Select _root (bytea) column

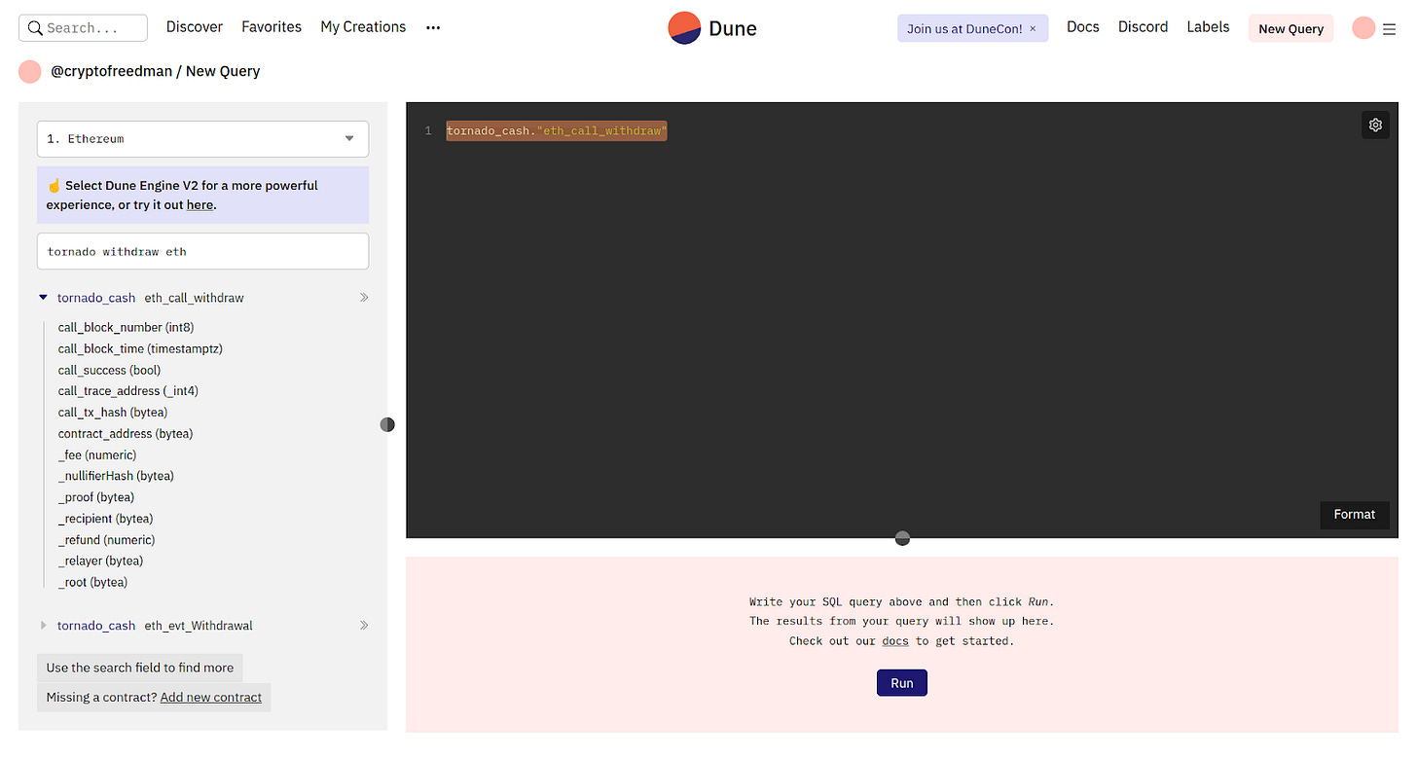[x=92, y=583]
